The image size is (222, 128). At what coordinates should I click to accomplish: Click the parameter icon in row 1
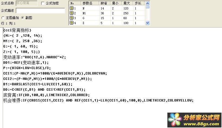[71, 8]
